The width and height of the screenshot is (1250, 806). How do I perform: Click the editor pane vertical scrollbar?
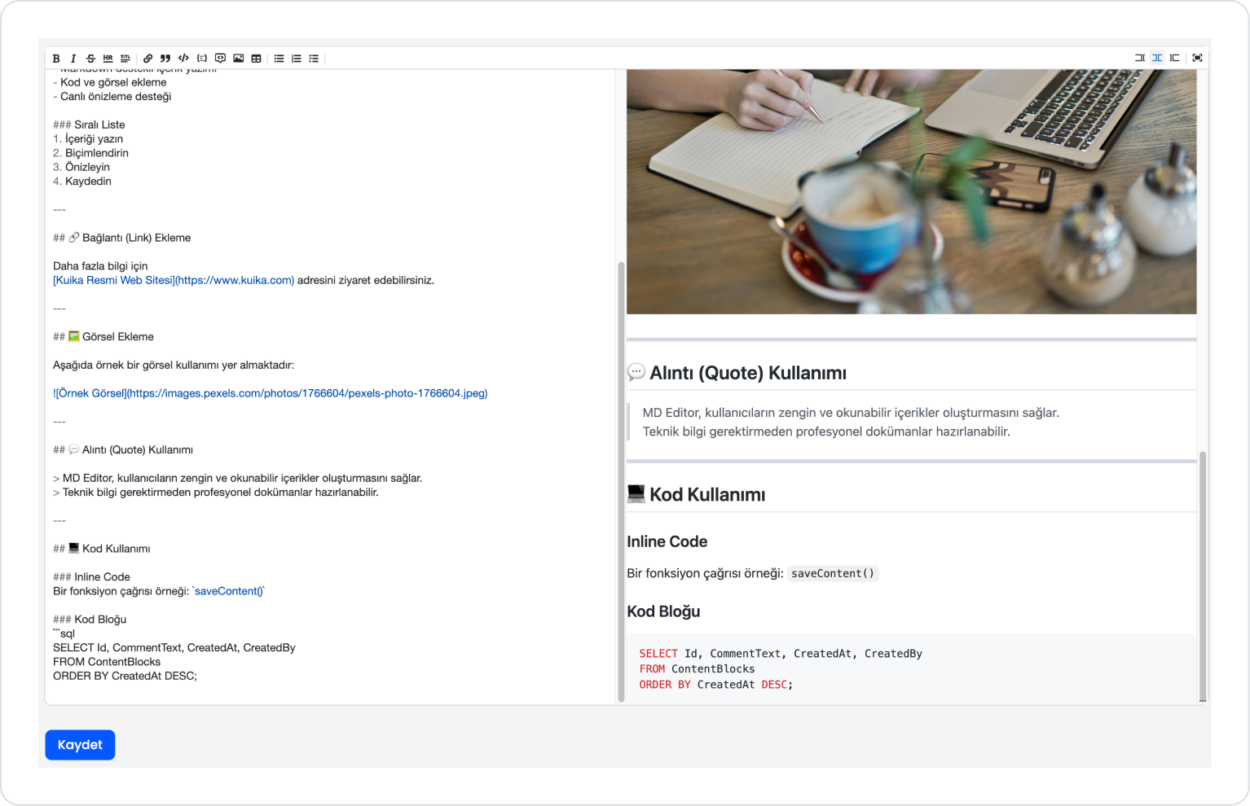[x=621, y=480]
